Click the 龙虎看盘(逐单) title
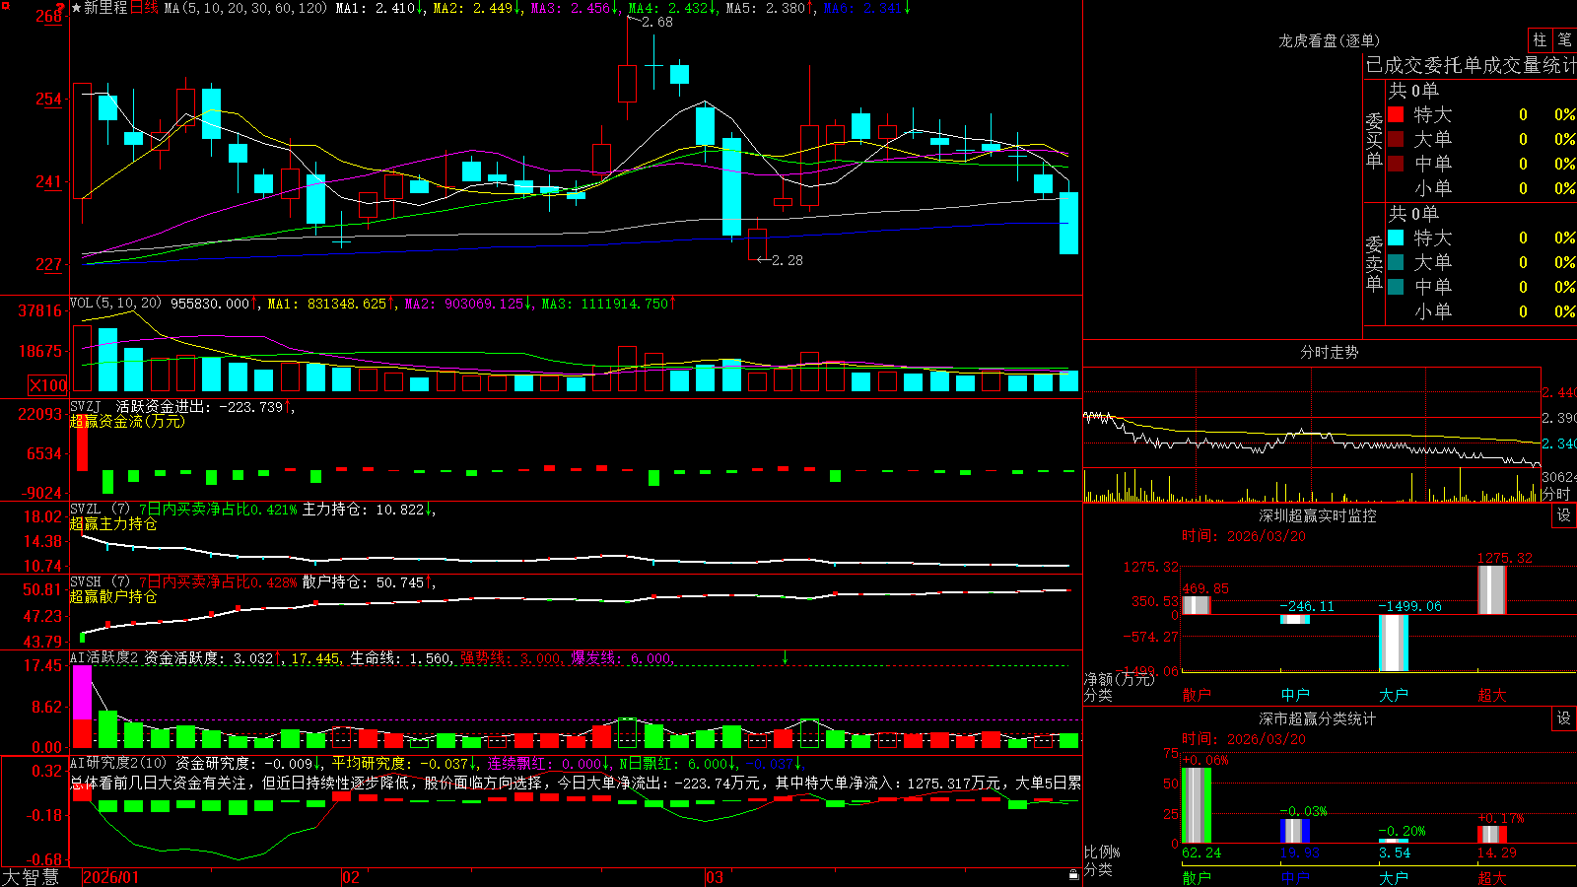Screen dimensions: 1577x887 pos(1329,40)
